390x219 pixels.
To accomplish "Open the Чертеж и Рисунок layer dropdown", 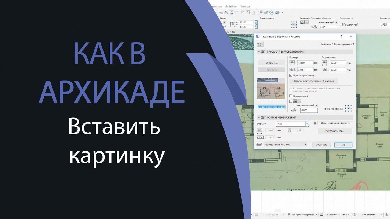I will (285, 145).
